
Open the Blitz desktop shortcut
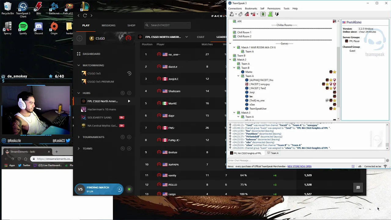[38, 8]
